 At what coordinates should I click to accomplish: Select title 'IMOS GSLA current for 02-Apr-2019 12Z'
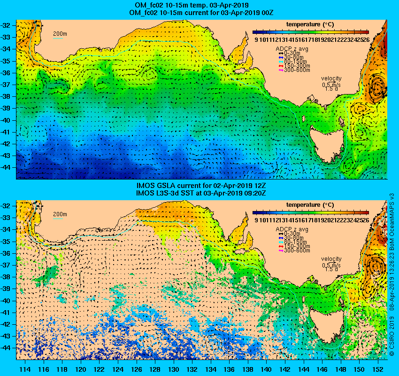(201, 186)
